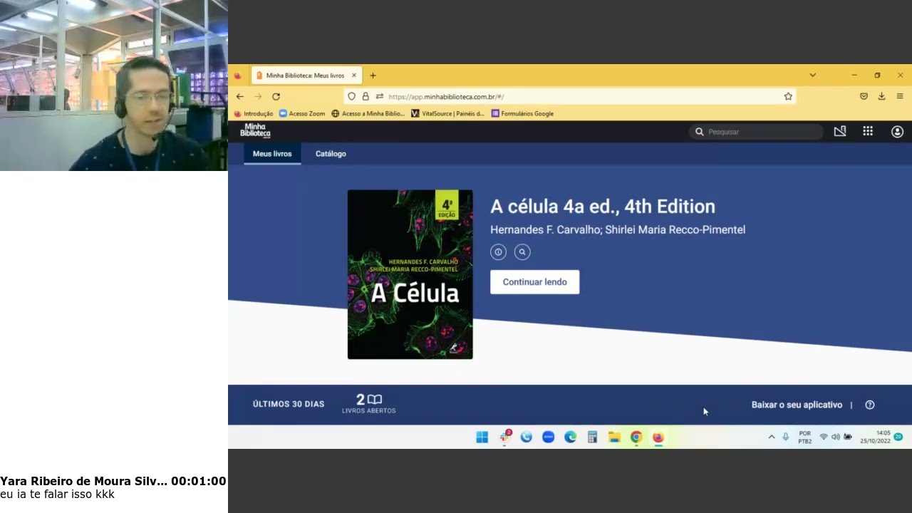Open Google Chrome from the taskbar
912x513 pixels.
(x=636, y=437)
